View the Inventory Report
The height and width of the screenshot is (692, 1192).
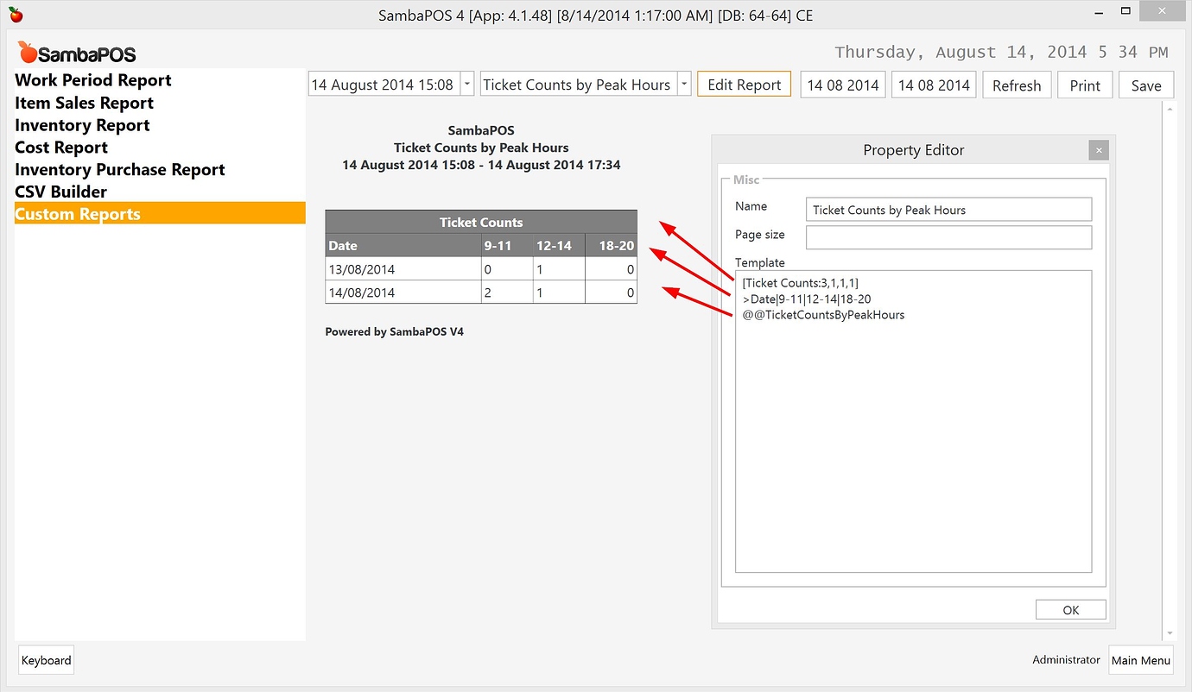coord(81,125)
